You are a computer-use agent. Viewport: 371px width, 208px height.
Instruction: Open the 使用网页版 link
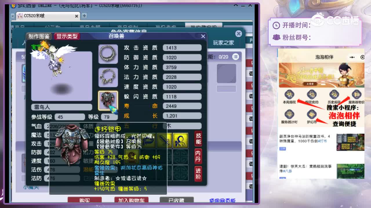point(222,200)
